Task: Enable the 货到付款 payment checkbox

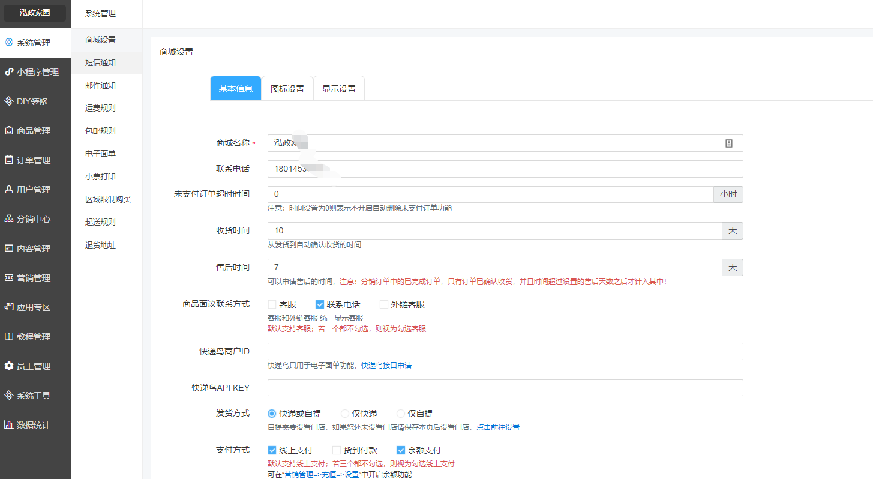Action: 337,450
